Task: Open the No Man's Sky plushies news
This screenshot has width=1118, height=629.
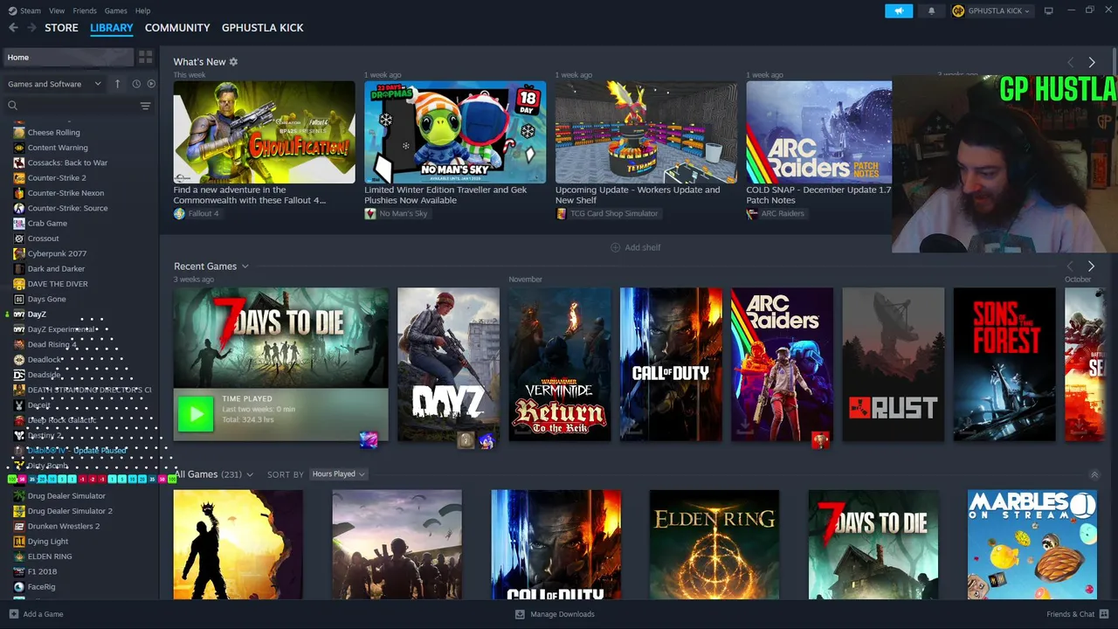Action: pos(455,132)
